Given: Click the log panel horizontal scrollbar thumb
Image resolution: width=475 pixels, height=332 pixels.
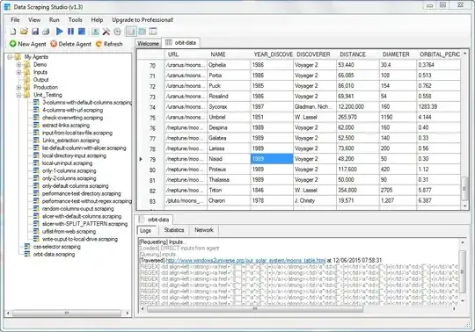Looking at the screenshot, I should click(x=255, y=309).
